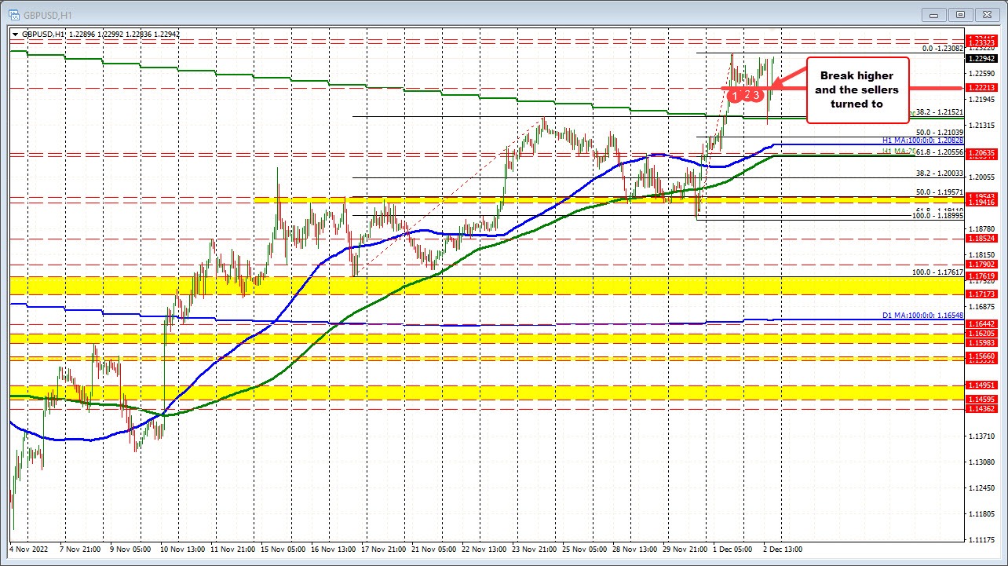Screen dimensions: 1008x566
Task: Click the red price tag 1.22213
Action: [981, 88]
